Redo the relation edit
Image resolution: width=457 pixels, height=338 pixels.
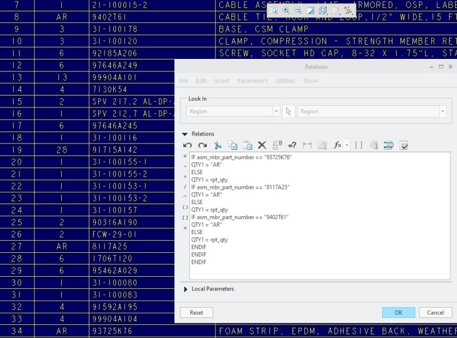[202, 145]
